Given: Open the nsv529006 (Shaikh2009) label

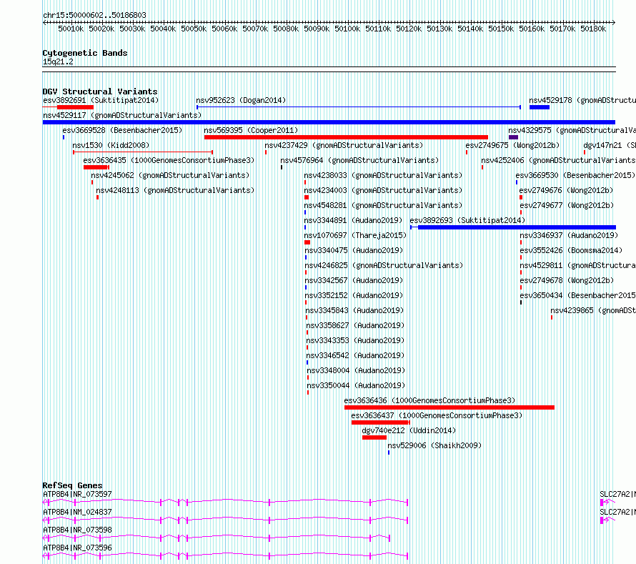Looking at the screenshot, I should click(x=434, y=445).
